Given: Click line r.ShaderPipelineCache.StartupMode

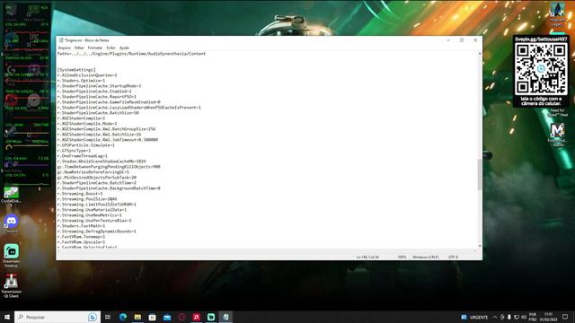Looking at the screenshot, I should point(99,86).
